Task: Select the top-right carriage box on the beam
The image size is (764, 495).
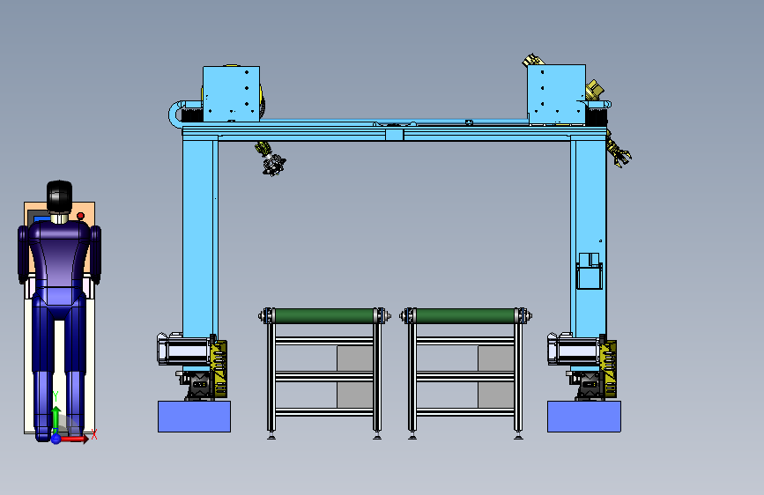Action: pos(556,93)
